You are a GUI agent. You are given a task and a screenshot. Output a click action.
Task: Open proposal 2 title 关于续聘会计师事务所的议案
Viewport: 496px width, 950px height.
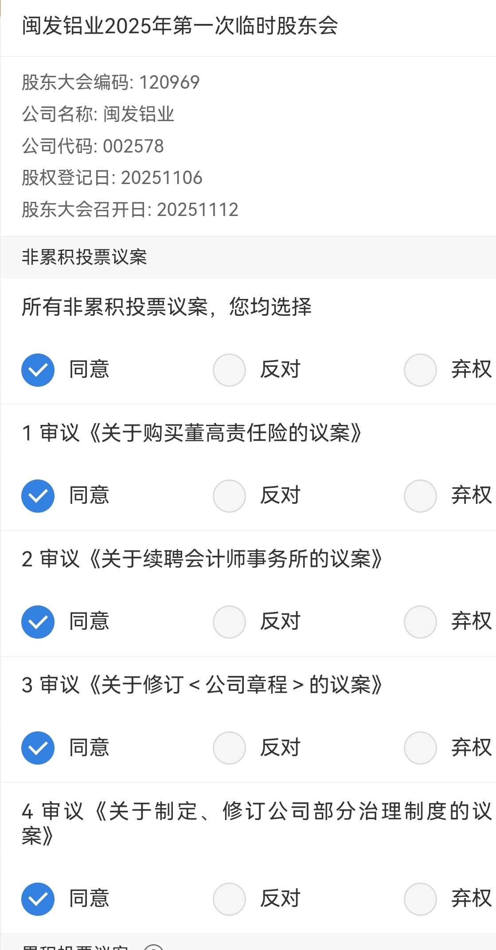[x=202, y=559]
